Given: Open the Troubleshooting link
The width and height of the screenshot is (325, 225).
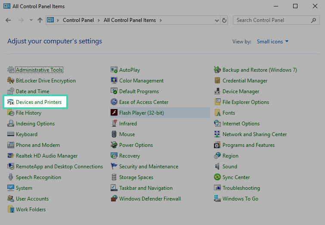Looking at the screenshot, I should (x=241, y=188).
